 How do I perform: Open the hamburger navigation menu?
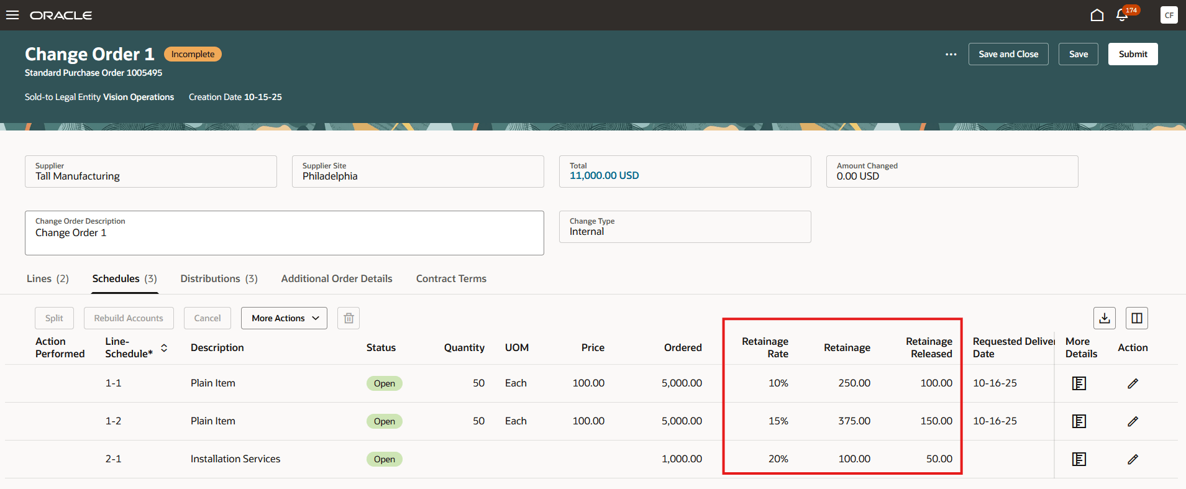tap(12, 15)
